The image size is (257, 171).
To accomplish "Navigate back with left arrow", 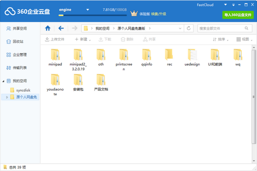I will pos(61,28).
